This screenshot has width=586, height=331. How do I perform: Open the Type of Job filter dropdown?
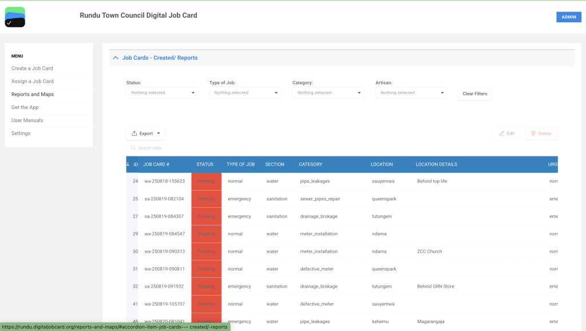tap(245, 92)
